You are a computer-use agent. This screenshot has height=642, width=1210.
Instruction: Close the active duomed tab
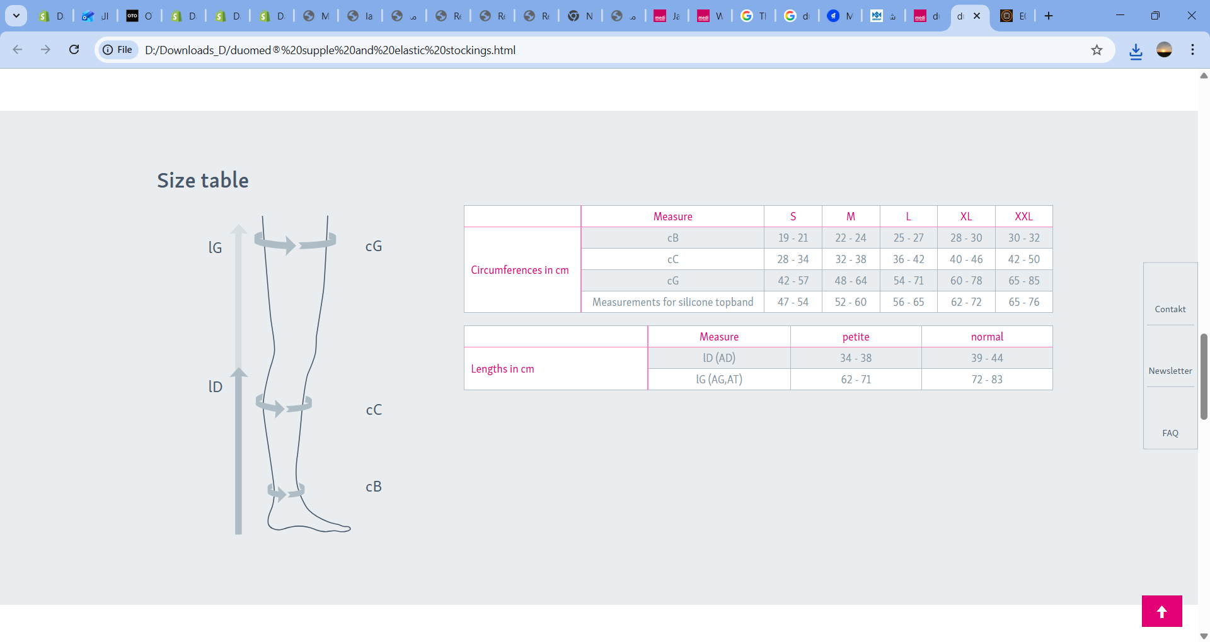(x=977, y=16)
